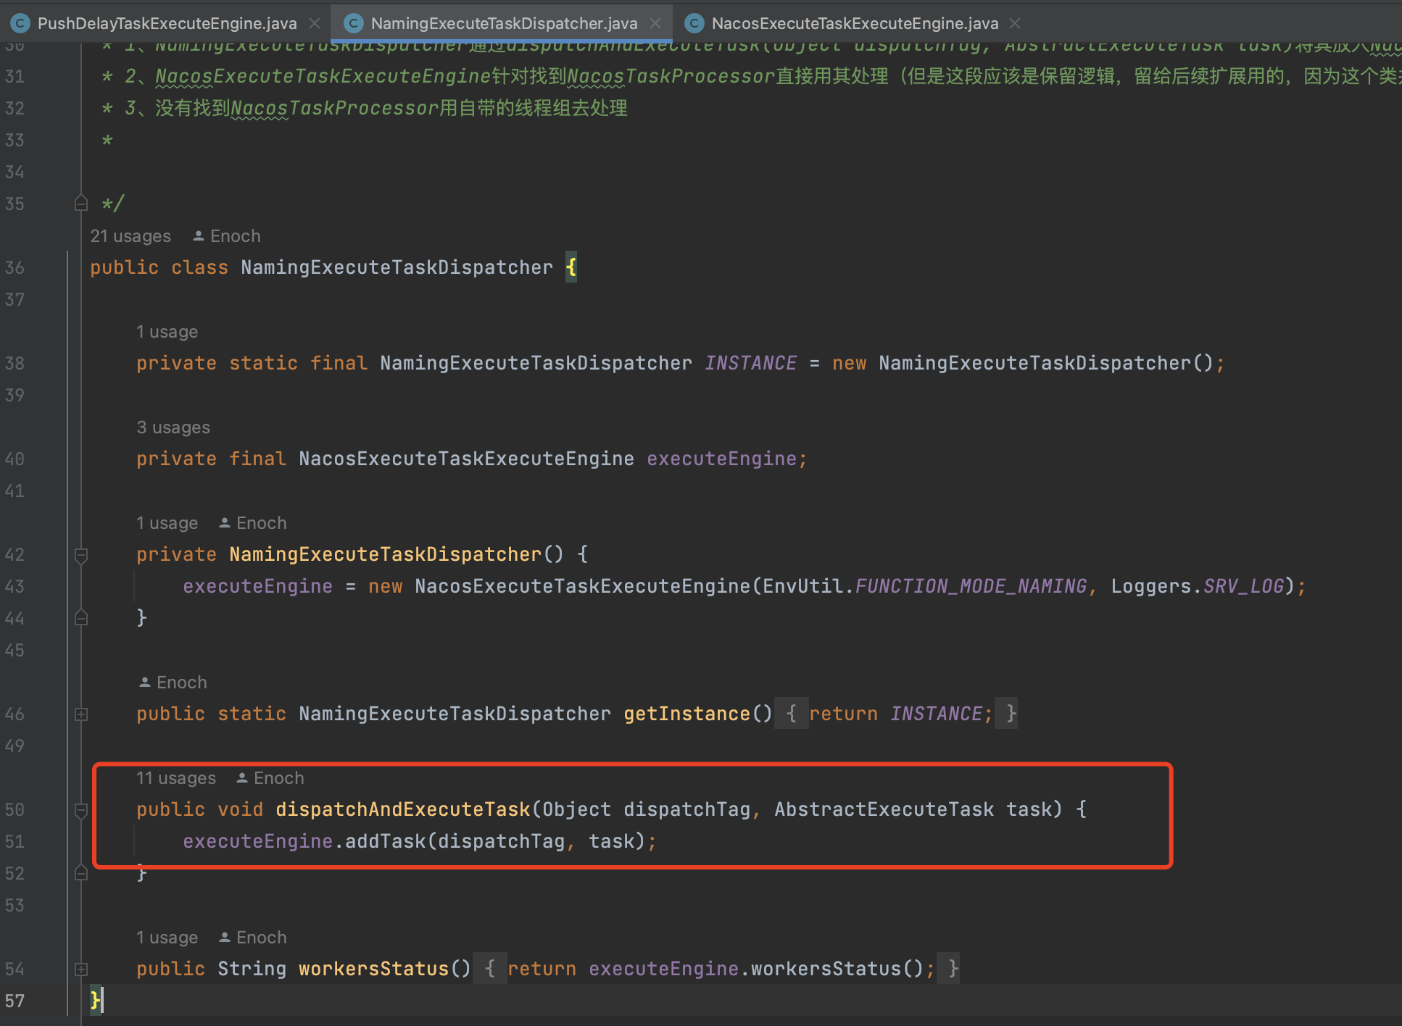
Task: Close PushDelayTaskExecuteEngine.java tab
Action: (x=315, y=23)
